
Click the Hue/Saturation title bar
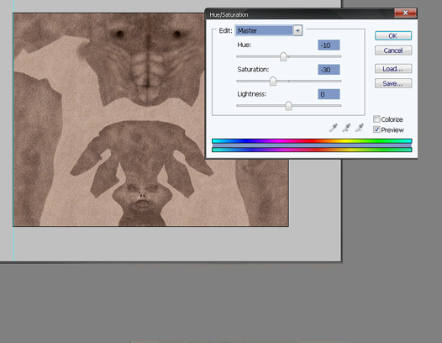point(300,14)
